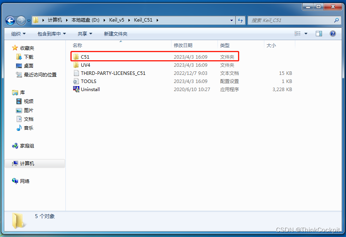346x237 pixels.
Task: Select the C51 folder icon
Action: pos(76,57)
